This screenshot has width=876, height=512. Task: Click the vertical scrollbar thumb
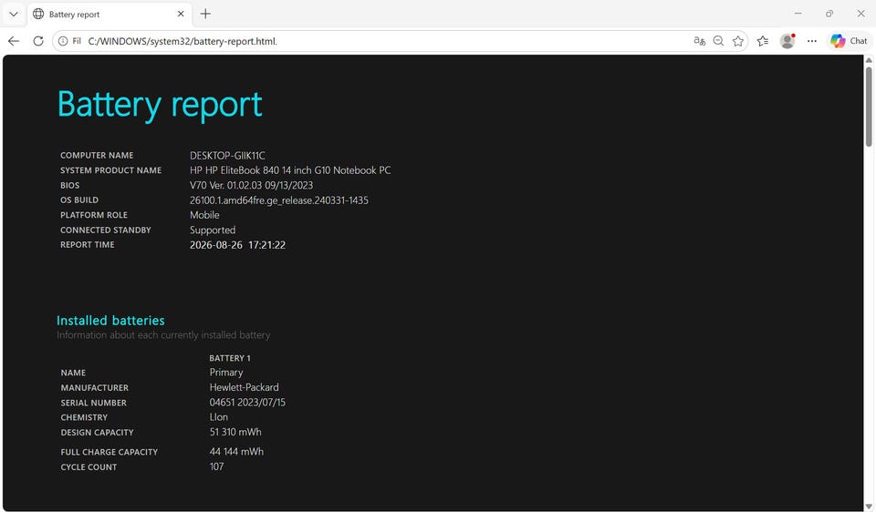coord(869,107)
